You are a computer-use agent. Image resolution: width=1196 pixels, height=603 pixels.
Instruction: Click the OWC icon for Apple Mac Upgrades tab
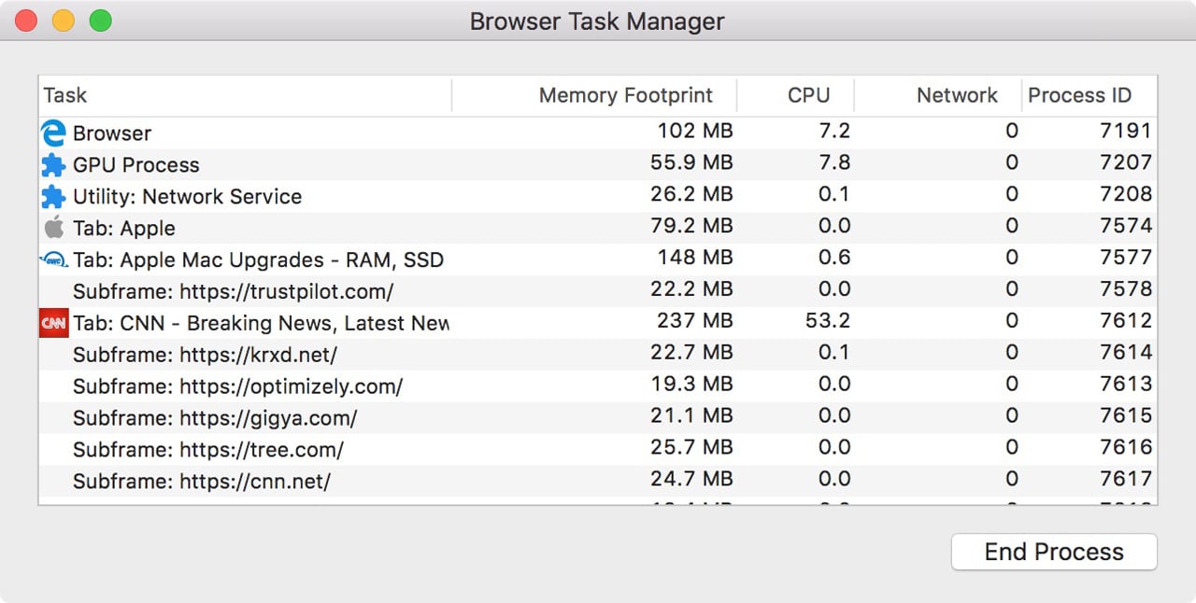point(53,259)
